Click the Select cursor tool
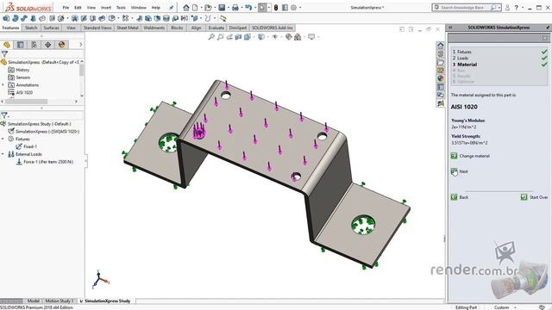Screen dimensions: 552x310 [x=262, y=8]
